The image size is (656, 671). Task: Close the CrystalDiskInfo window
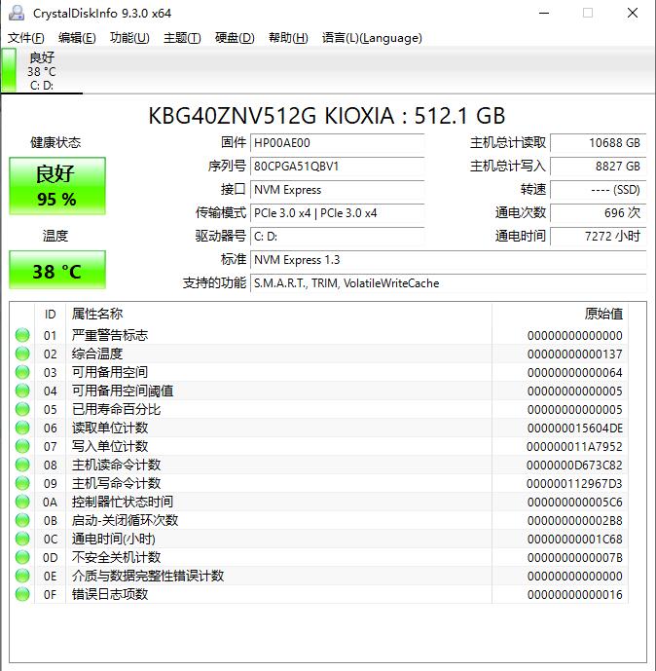point(633,13)
